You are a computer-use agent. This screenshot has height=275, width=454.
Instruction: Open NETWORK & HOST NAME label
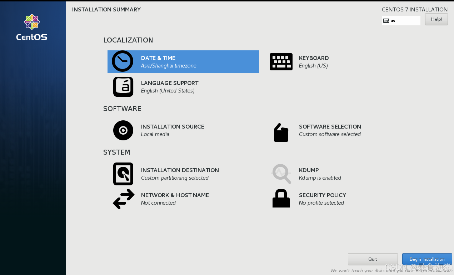pyautogui.click(x=175, y=195)
